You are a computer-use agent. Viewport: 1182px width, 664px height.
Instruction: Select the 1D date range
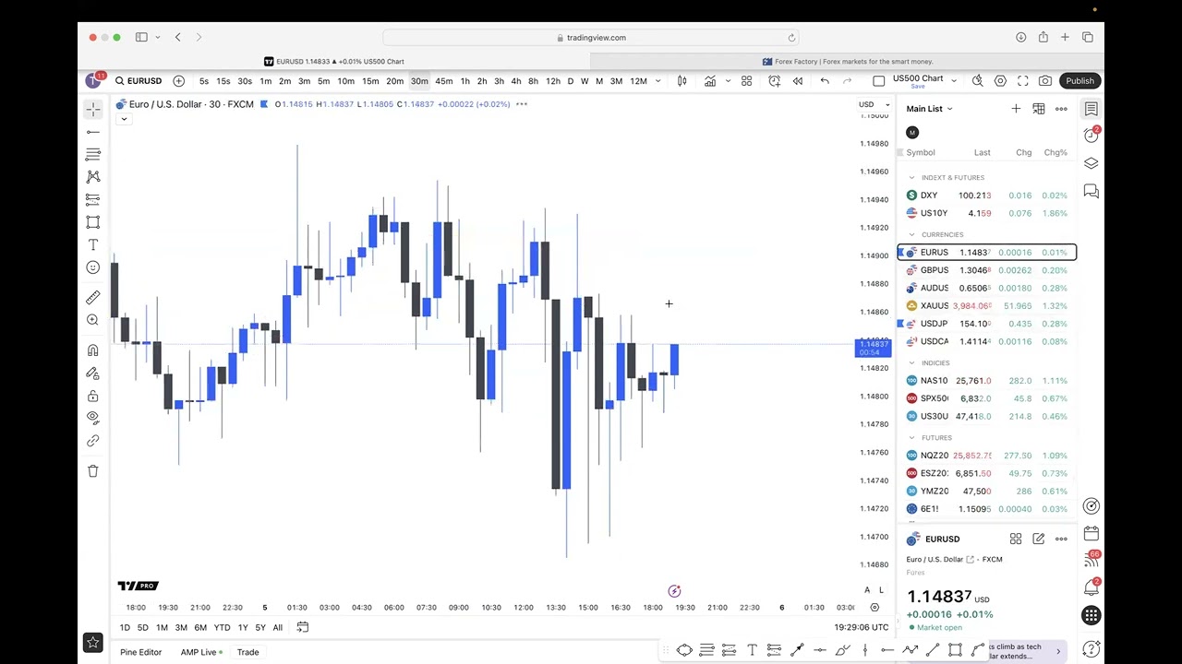point(125,628)
